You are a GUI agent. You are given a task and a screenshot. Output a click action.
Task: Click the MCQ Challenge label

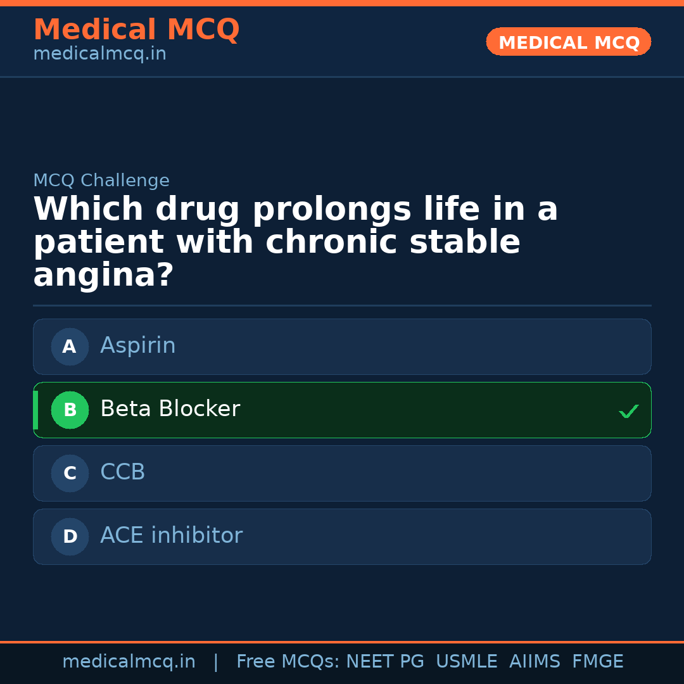pos(101,180)
